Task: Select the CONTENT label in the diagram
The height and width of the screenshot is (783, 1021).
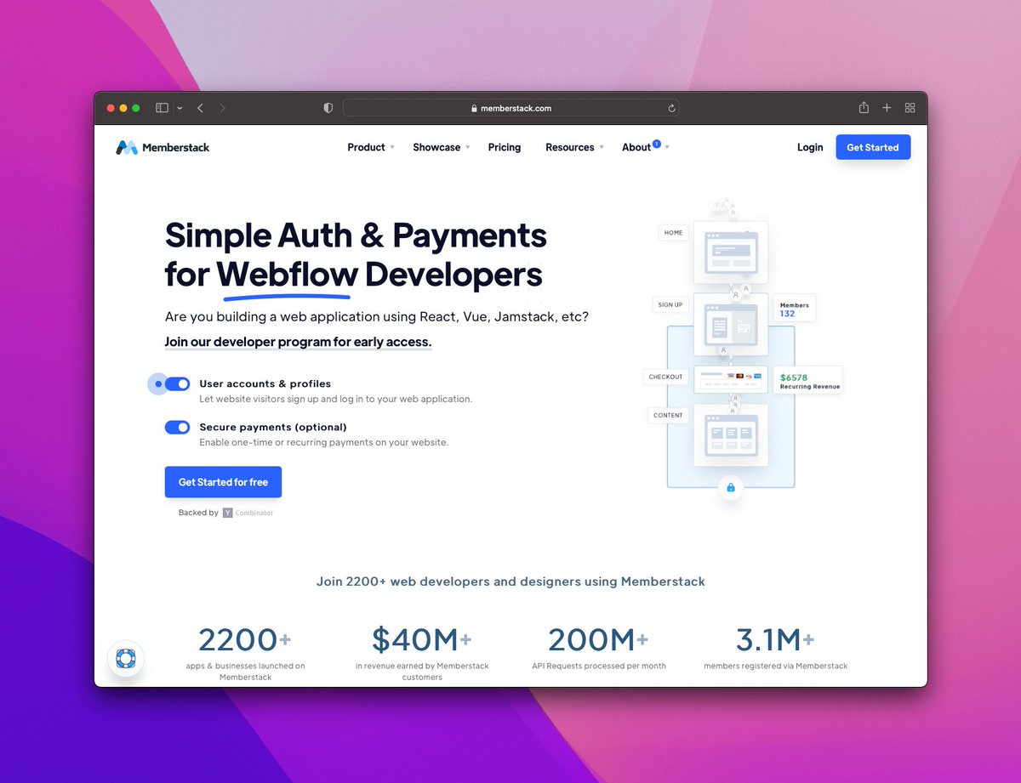Action: pyautogui.click(x=668, y=415)
